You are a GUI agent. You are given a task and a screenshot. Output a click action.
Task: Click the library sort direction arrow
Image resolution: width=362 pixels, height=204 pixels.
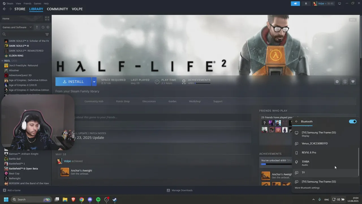[x=37, y=27]
